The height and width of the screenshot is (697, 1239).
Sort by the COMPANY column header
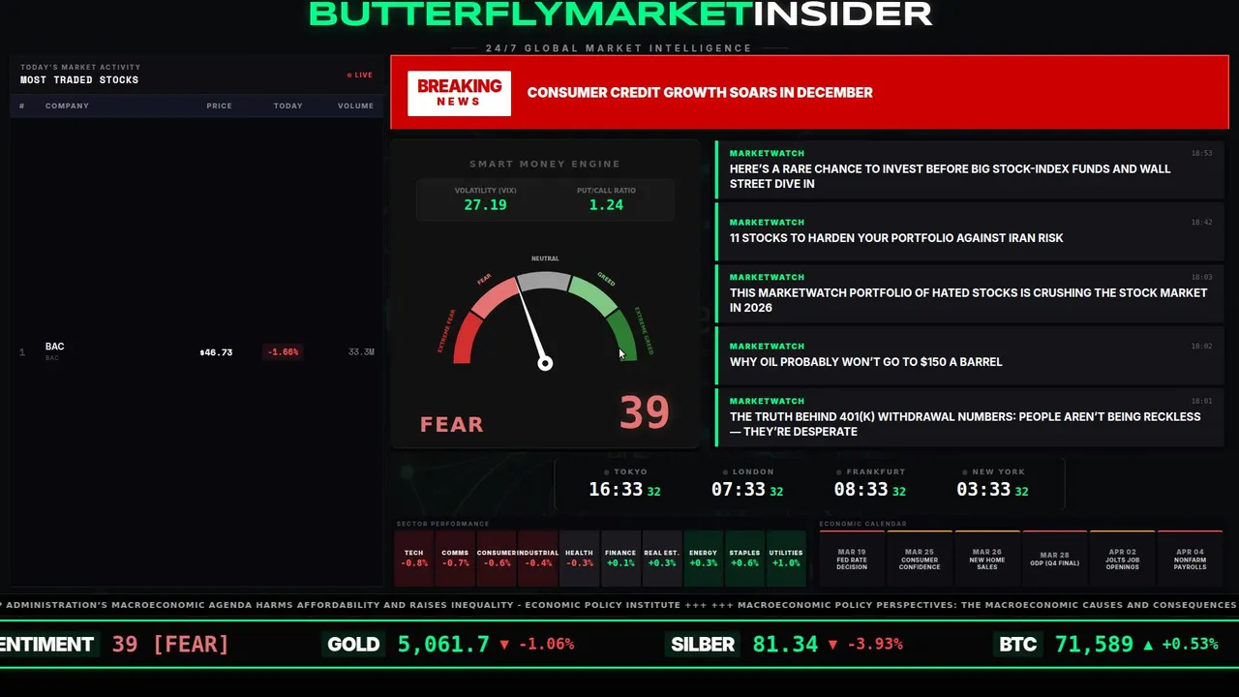tap(67, 106)
